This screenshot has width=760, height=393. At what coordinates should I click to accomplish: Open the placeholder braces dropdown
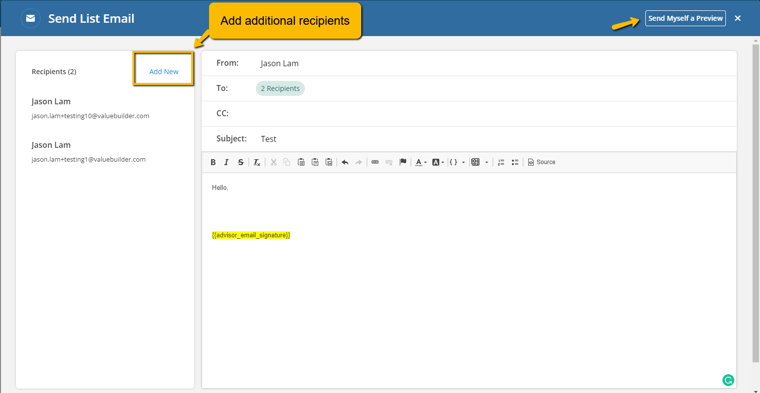point(457,162)
